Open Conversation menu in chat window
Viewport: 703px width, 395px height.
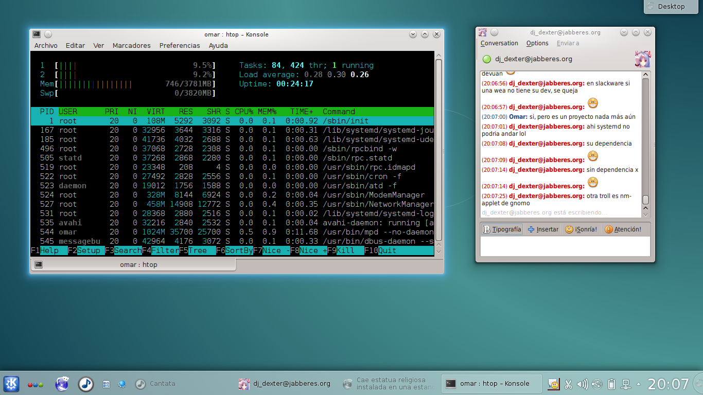pyautogui.click(x=499, y=43)
